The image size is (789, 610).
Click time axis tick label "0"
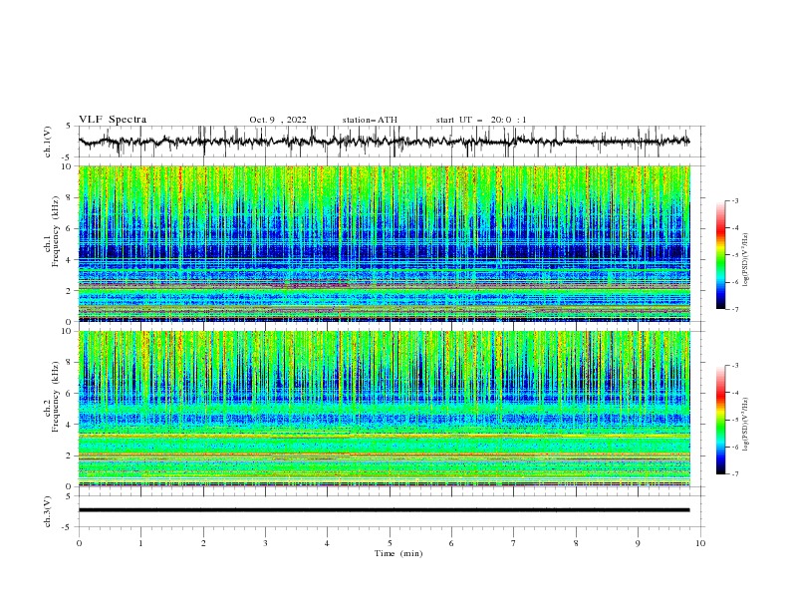(x=79, y=543)
